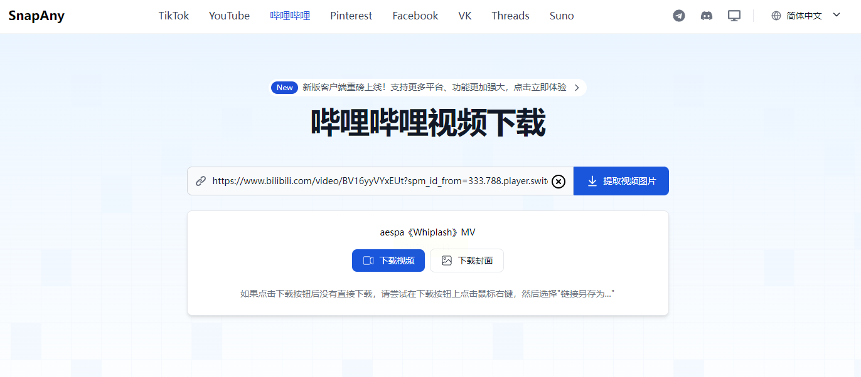This screenshot has height=377, width=861.
Task: Click the image icon on the 下载封面 button
Action: coord(447,261)
